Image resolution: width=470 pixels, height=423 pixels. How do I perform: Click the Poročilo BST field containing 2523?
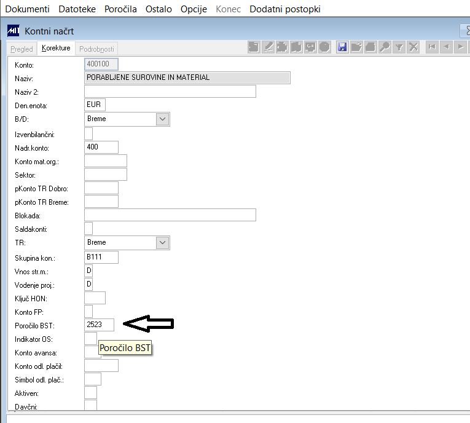click(x=99, y=325)
